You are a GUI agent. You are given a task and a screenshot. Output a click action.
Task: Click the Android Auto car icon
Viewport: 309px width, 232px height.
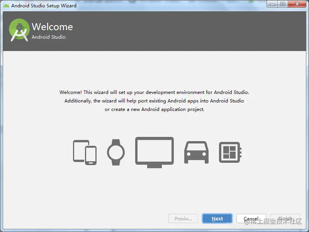tap(196, 152)
